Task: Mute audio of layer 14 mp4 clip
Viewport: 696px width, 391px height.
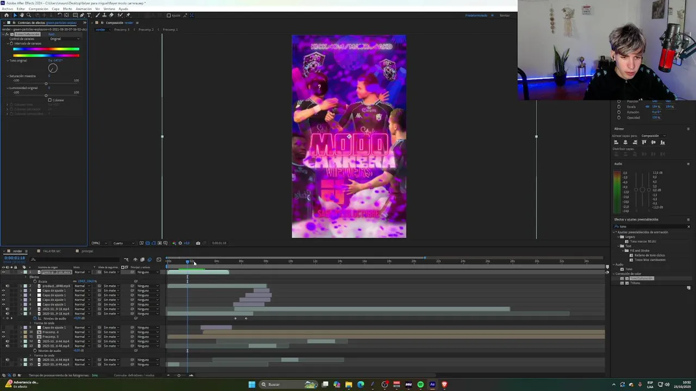Action: [x=8, y=360]
